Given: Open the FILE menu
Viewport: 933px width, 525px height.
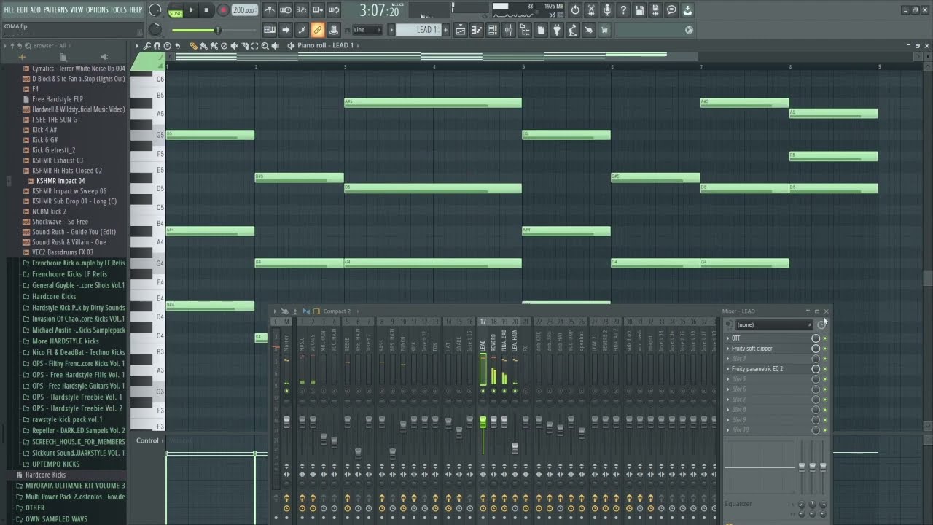Looking at the screenshot, I should [9, 9].
